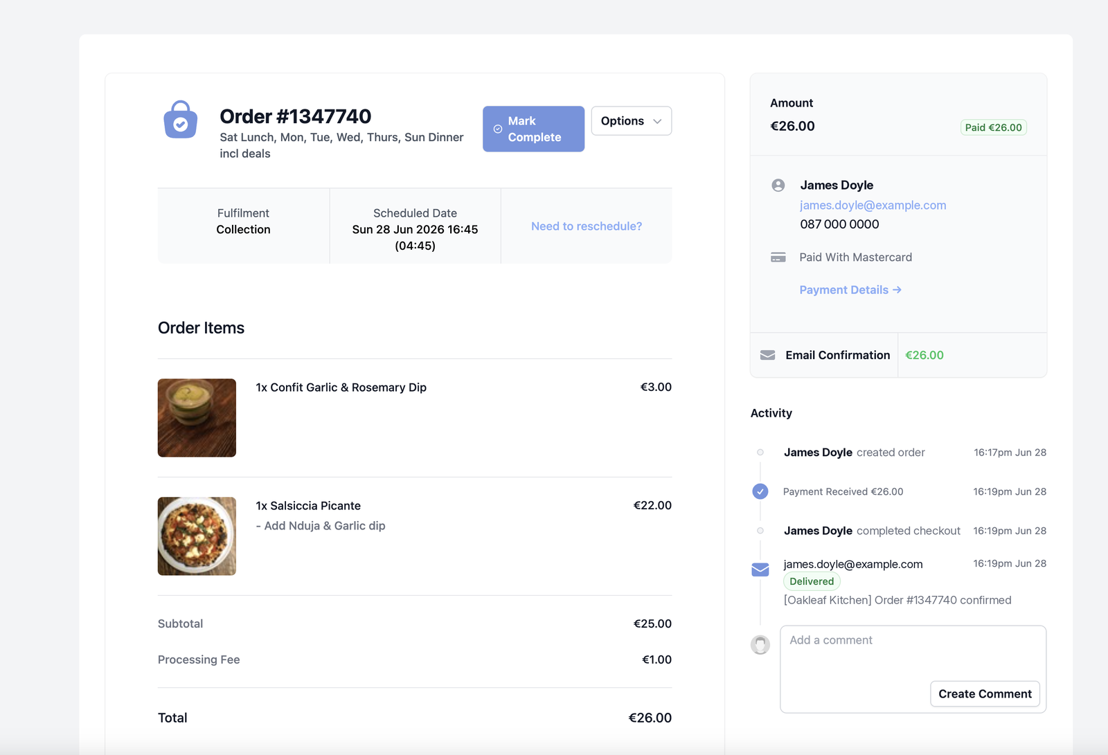The height and width of the screenshot is (755, 1108).
Task: Click the €3.00 price for Confit Garlic Dip
Action: [x=656, y=387]
